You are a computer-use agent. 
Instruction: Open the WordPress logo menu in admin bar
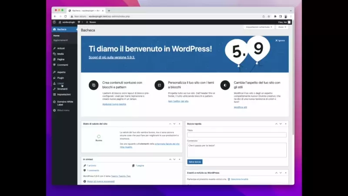pos(54,22)
